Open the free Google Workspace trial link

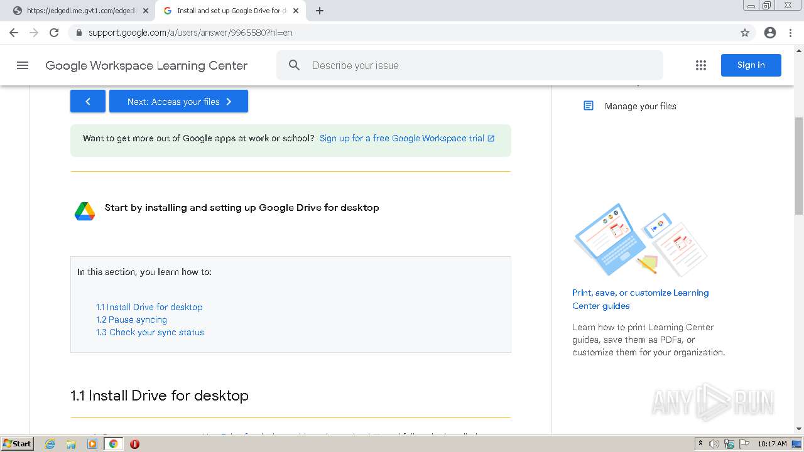coord(407,138)
